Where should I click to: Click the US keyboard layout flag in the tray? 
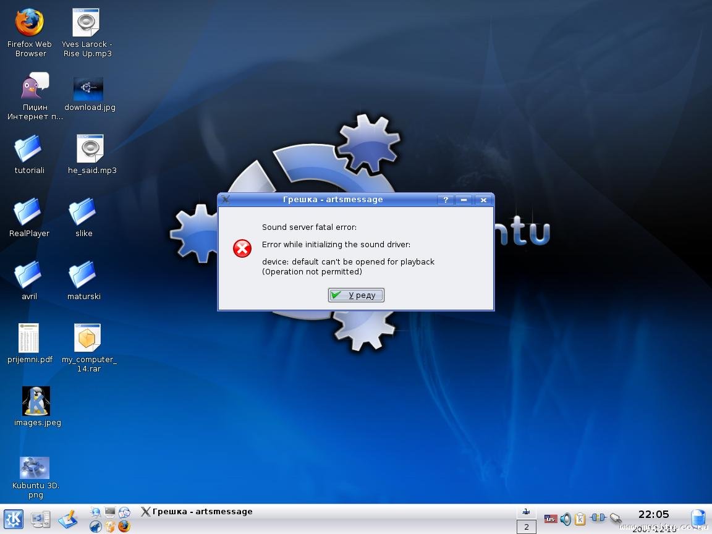551,519
